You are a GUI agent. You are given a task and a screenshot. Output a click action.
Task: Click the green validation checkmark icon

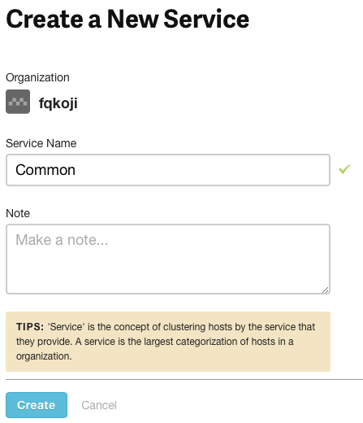344,169
